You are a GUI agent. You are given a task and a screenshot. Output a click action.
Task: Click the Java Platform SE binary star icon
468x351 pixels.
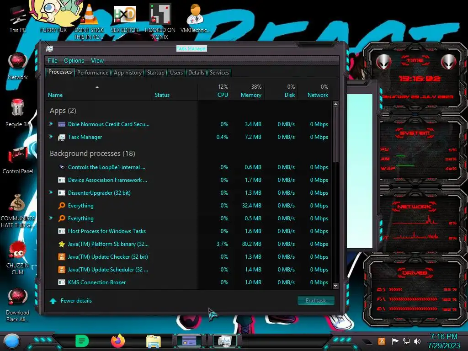tap(62, 244)
